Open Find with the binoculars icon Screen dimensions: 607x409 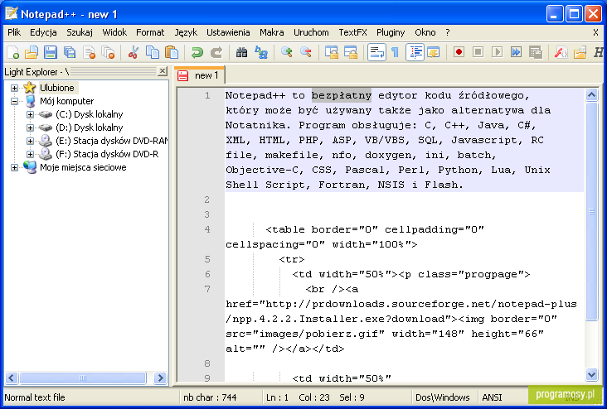tap(241, 52)
